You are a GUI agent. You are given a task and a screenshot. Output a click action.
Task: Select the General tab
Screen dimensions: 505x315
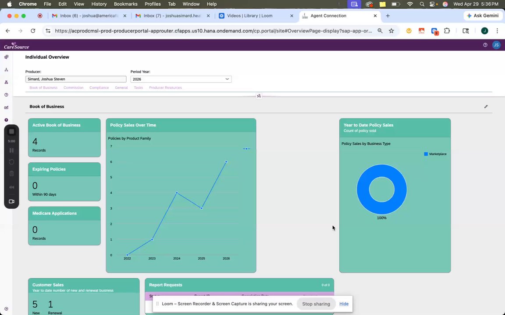pos(121,87)
